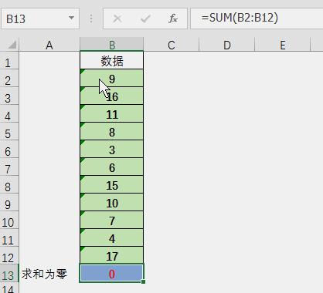The image size is (323, 293).
Task: Select column B header
Action: [112, 45]
